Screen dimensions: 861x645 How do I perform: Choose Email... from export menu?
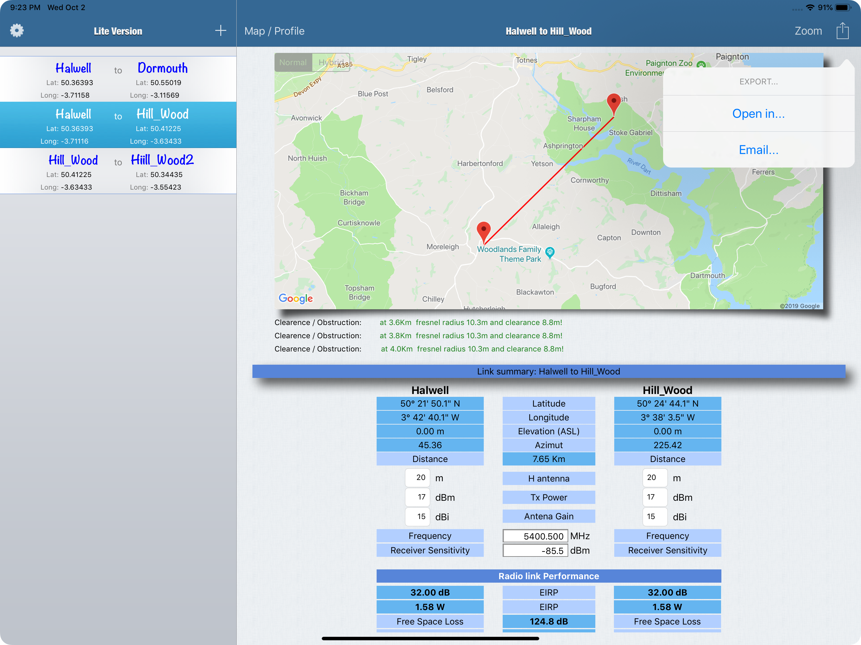[x=758, y=150]
